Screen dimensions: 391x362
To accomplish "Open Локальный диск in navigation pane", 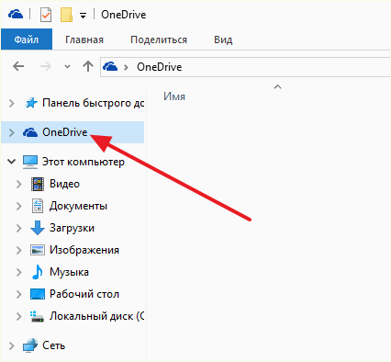I will point(96,316).
